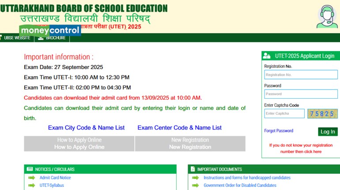Click the New Registration button
Viewport: 340px width, 190px height.
pos(190,144)
